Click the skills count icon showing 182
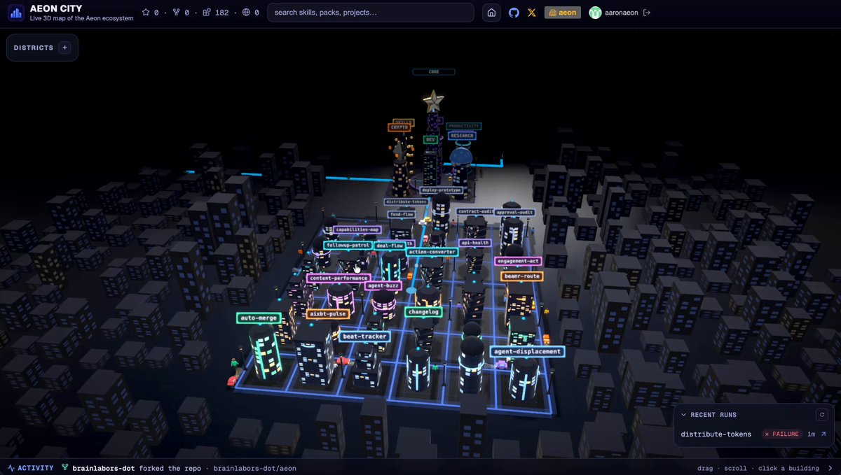This screenshot has width=841, height=475. pos(207,13)
